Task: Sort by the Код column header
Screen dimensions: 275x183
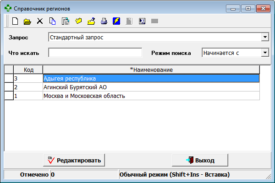Action: point(28,70)
